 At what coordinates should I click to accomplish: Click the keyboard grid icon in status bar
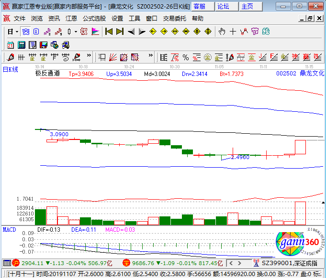coord(7,263)
